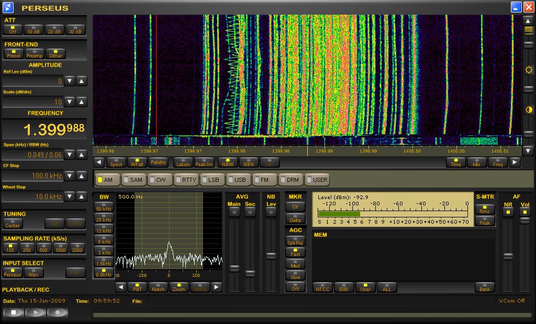Click the playback progress bar
Image resolution: width=536 pixels, height=324 pixels.
(313, 315)
